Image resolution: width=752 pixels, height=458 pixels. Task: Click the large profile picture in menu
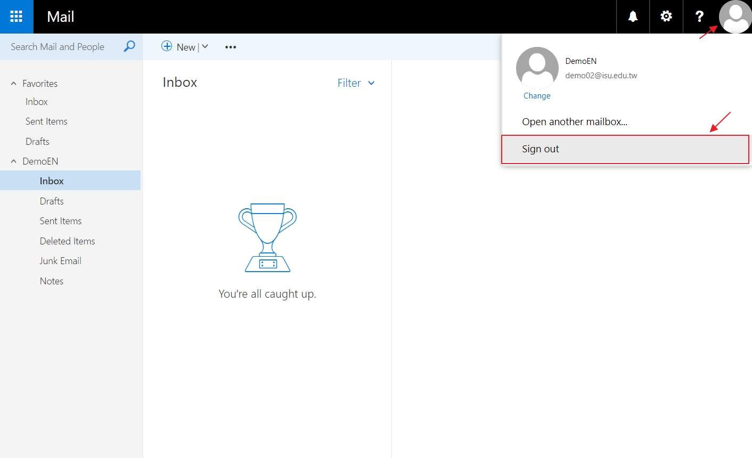pos(537,68)
